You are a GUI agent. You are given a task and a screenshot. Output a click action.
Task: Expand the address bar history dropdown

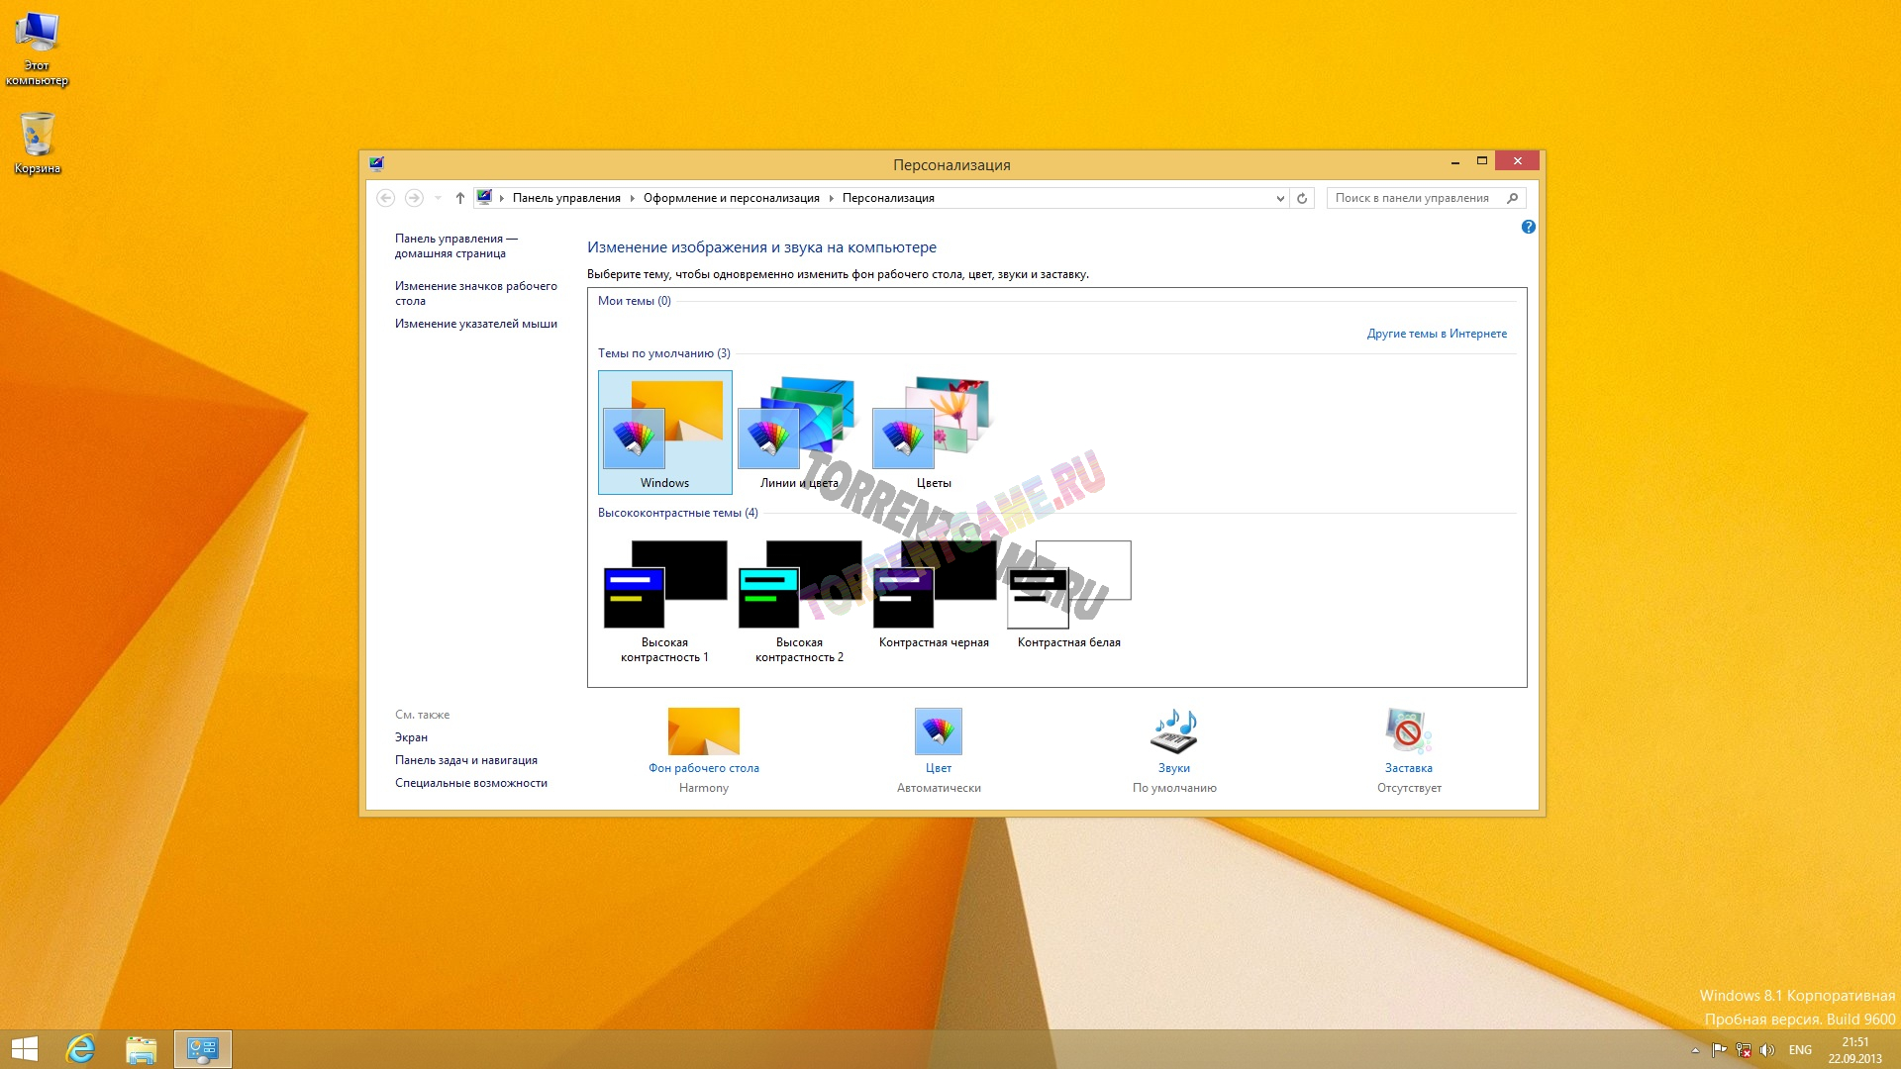[x=1280, y=198]
